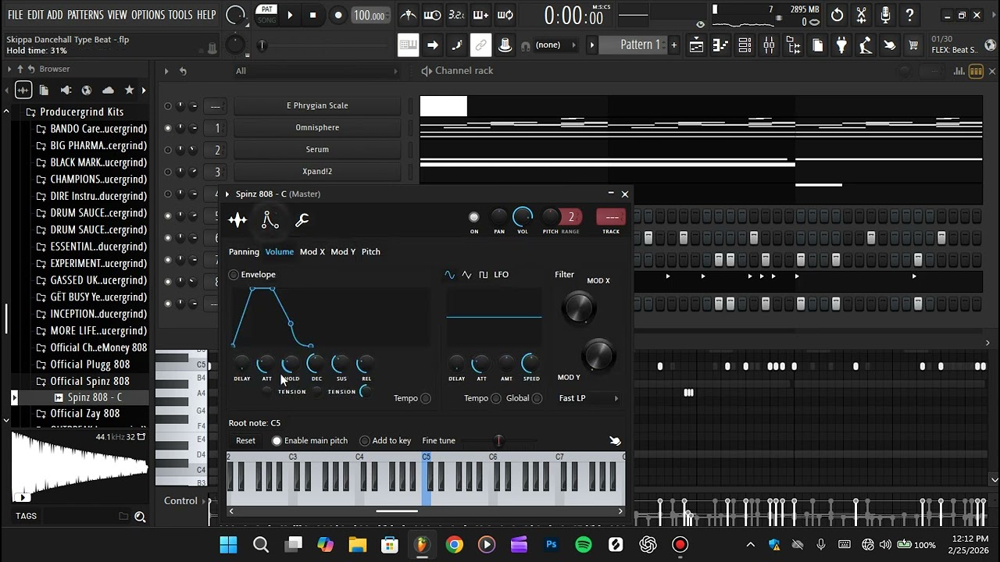
Task: Add a new pattern with plus button
Action: point(674,45)
